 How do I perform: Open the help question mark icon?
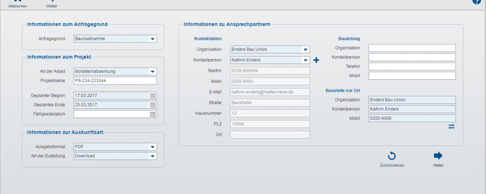476,2
